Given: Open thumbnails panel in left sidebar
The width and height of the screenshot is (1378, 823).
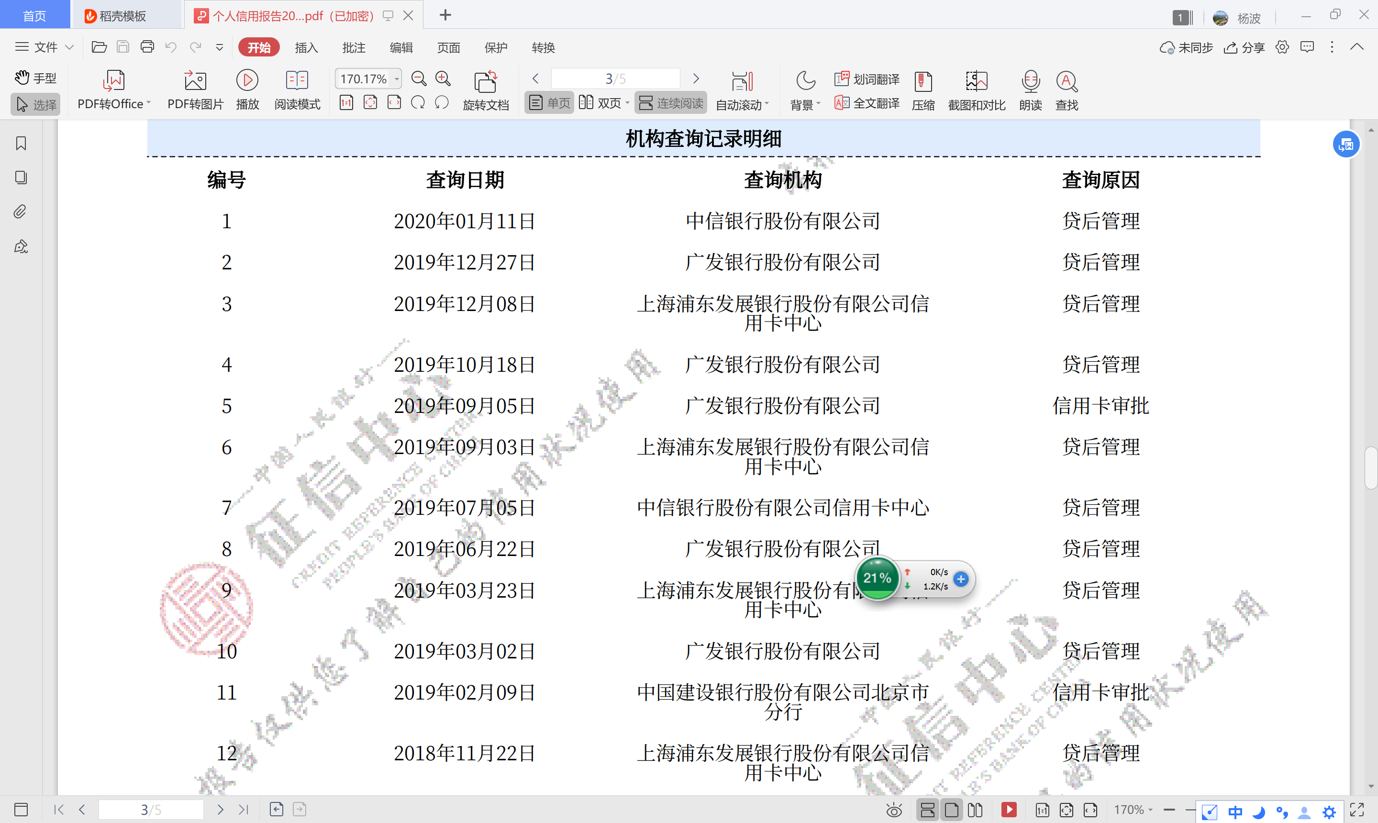Looking at the screenshot, I should pyautogui.click(x=21, y=178).
